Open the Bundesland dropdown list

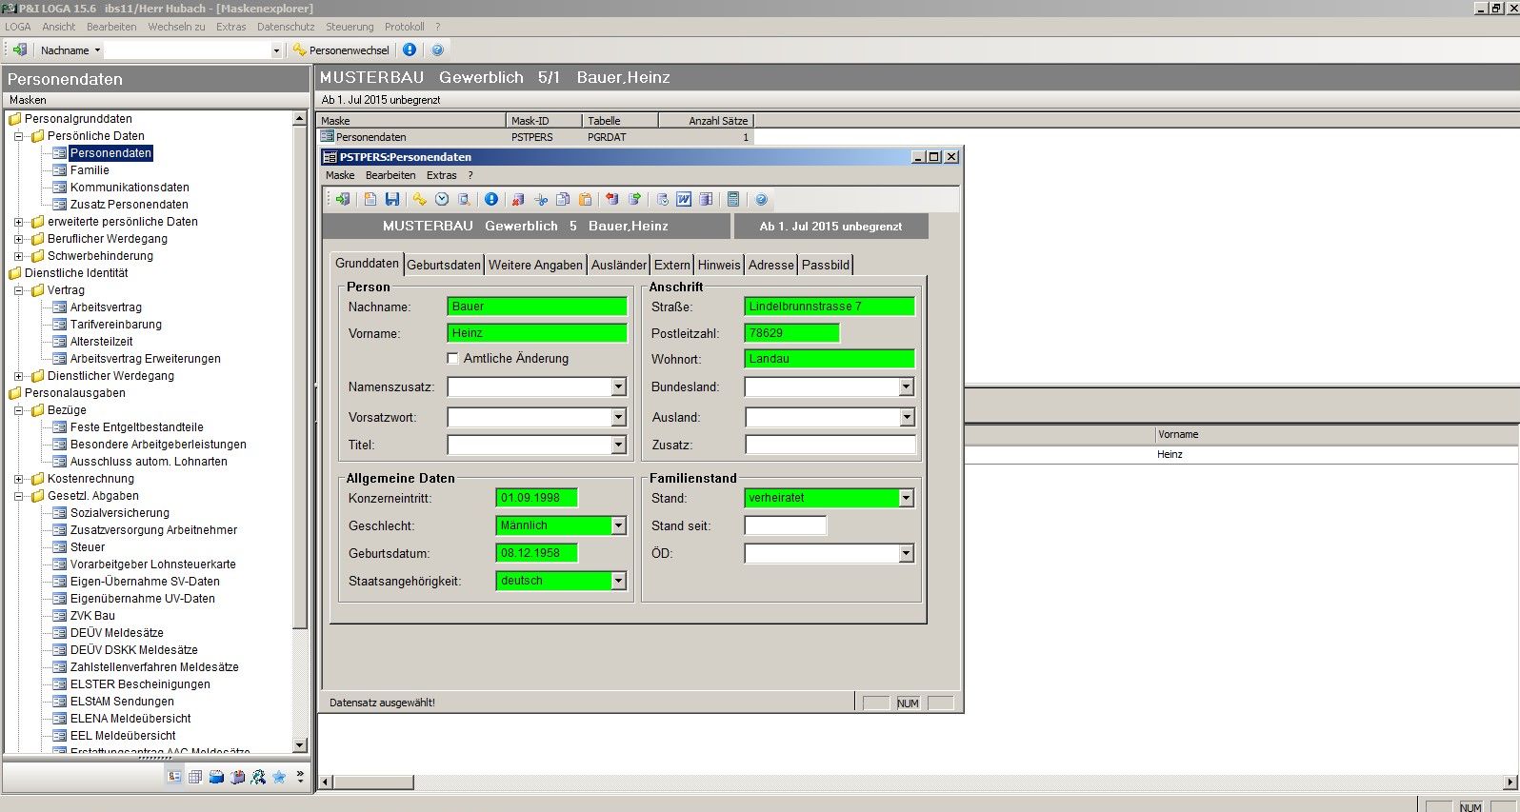click(906, 387)
